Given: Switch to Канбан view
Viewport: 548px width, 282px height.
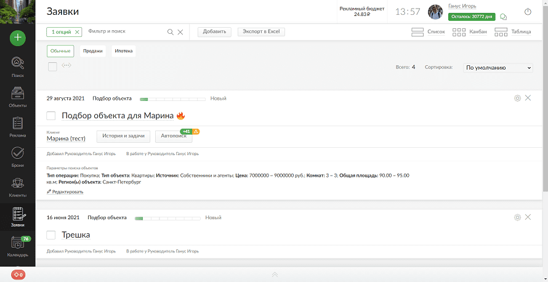Looking at the screenshot, I should [x=470, y=32].
